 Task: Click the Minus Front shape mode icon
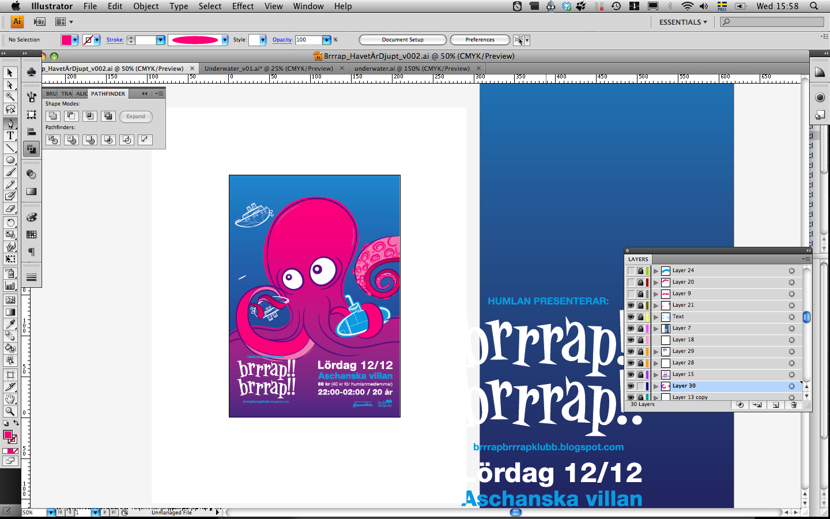[x=71, y=116]
